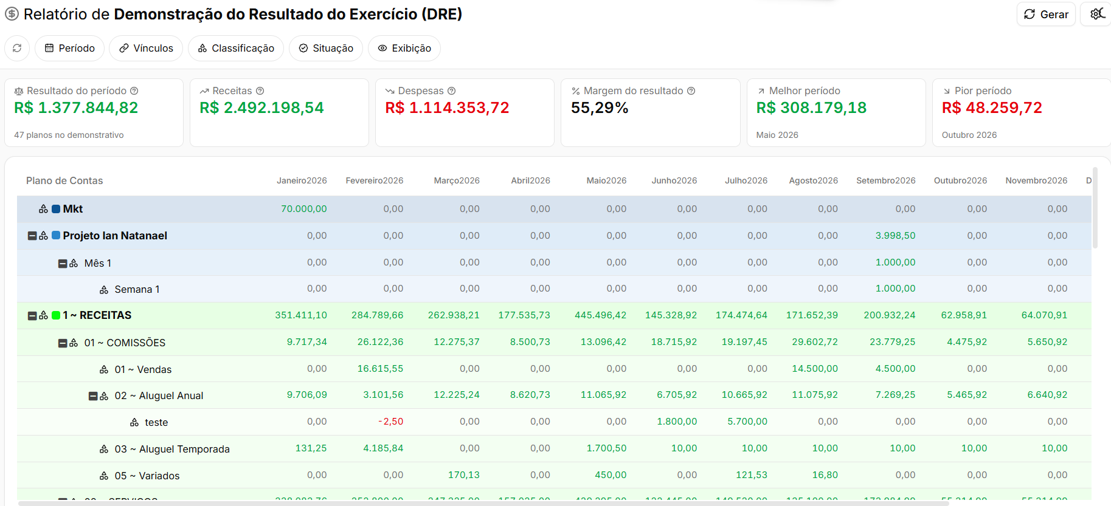Click the hierarchy icon beside 01 ~ Vendas
1111x506 pixels.
point(104,369)
